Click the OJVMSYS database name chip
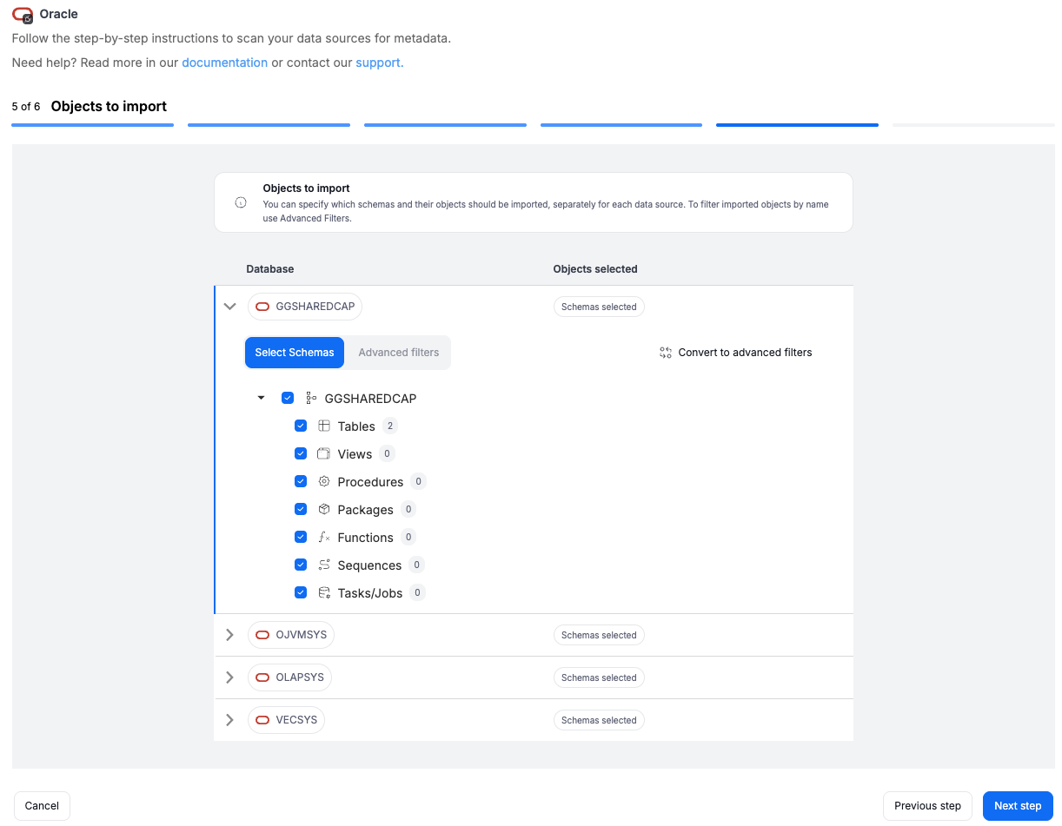This screenshot has width=1062, height=826. point(291,635)
